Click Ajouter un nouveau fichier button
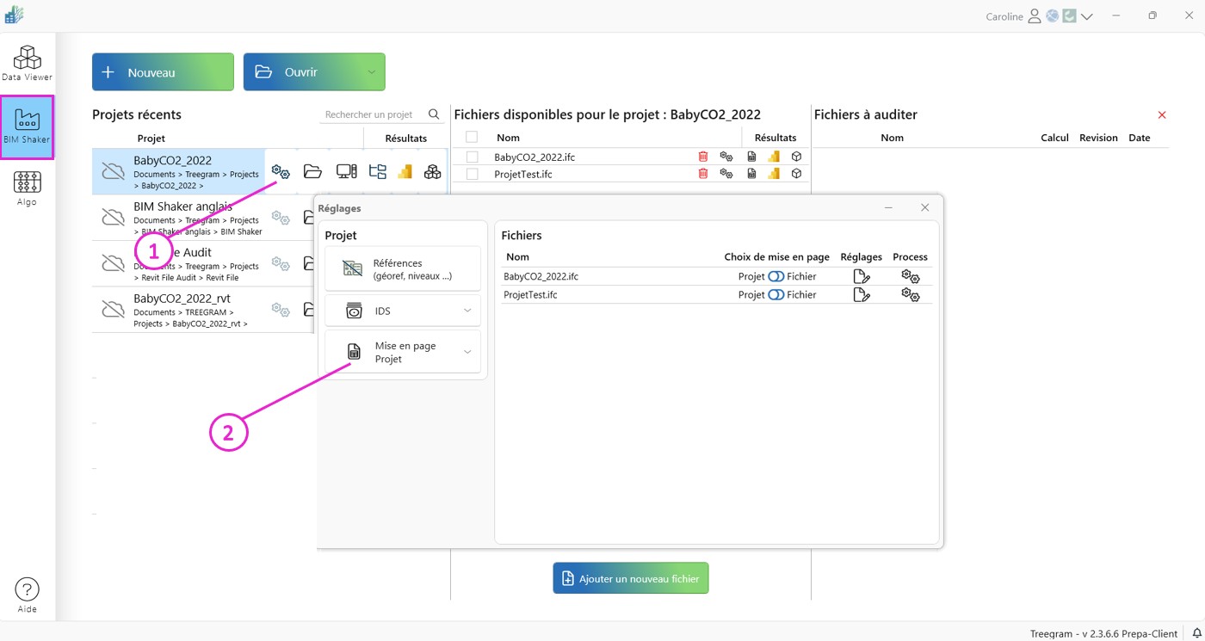Viewport: 1205px width, 641px height. point(630,579)
